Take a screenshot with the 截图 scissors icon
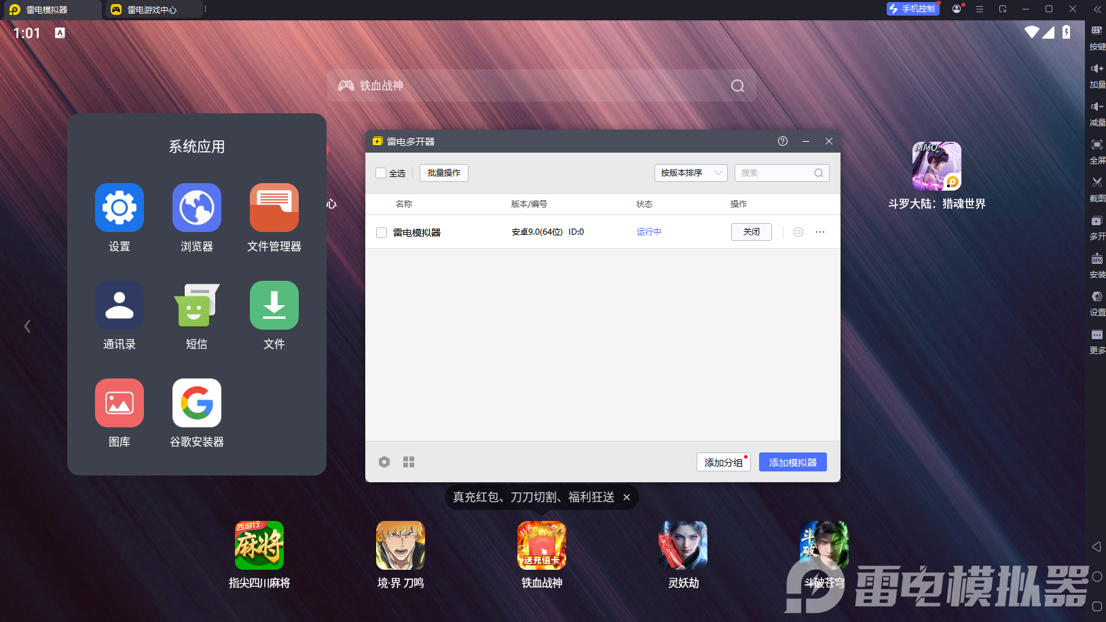The width and height of the screenshot is (1106, 622). point(1096,182)
